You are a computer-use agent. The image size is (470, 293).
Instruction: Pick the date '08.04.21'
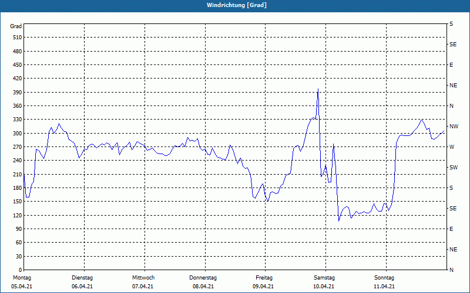(203, 287)
